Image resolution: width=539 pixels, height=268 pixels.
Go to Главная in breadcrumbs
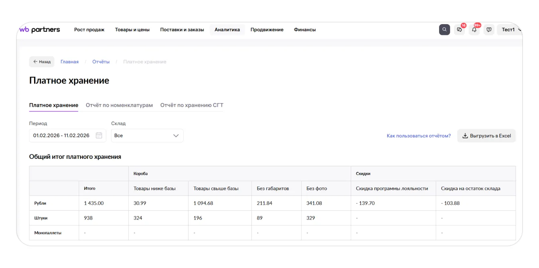tap(69, 62)
